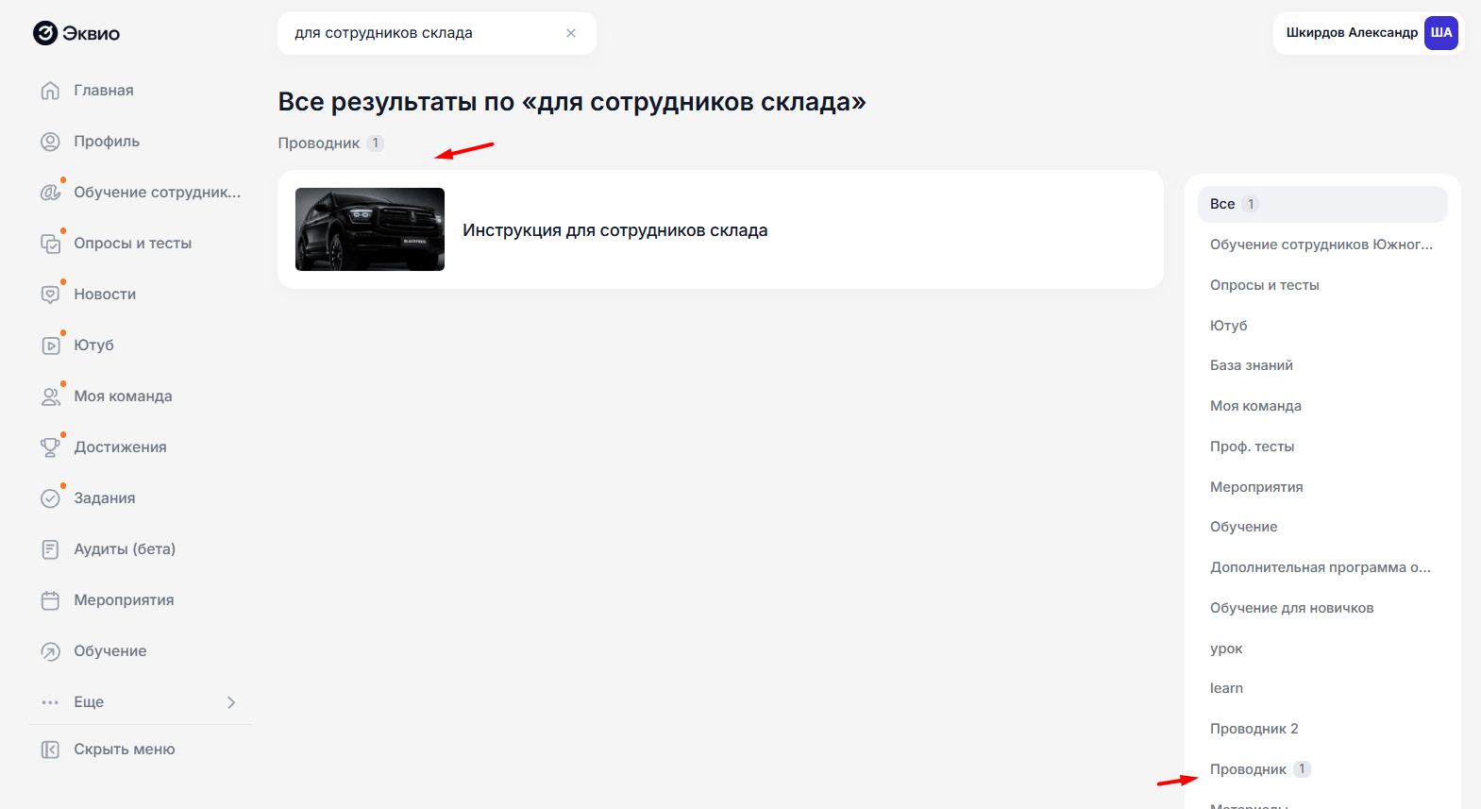Screen dimensions: 1481x809
Task: Click the Скрыть меню collapse icon
Action: [x=50, y=750]
